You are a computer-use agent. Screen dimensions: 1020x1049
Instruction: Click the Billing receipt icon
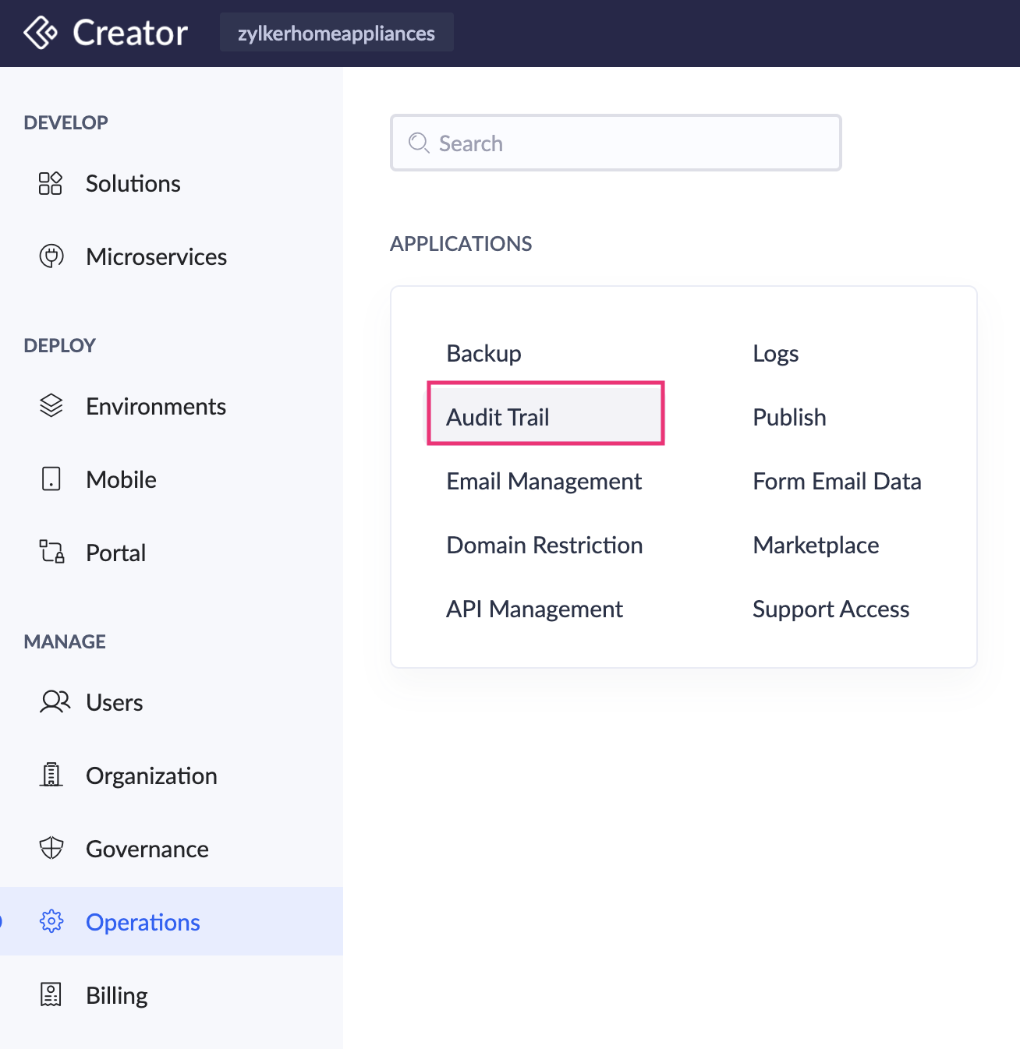51,994
